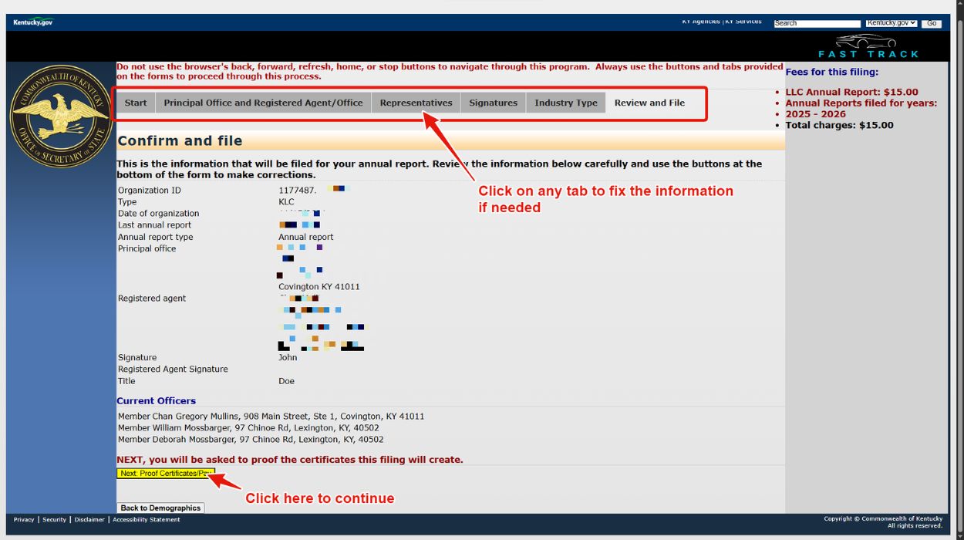The width and height of the screenshot is (964, 540).
Task: Click the Back to Demographics button
Action: tap(160, 508)
